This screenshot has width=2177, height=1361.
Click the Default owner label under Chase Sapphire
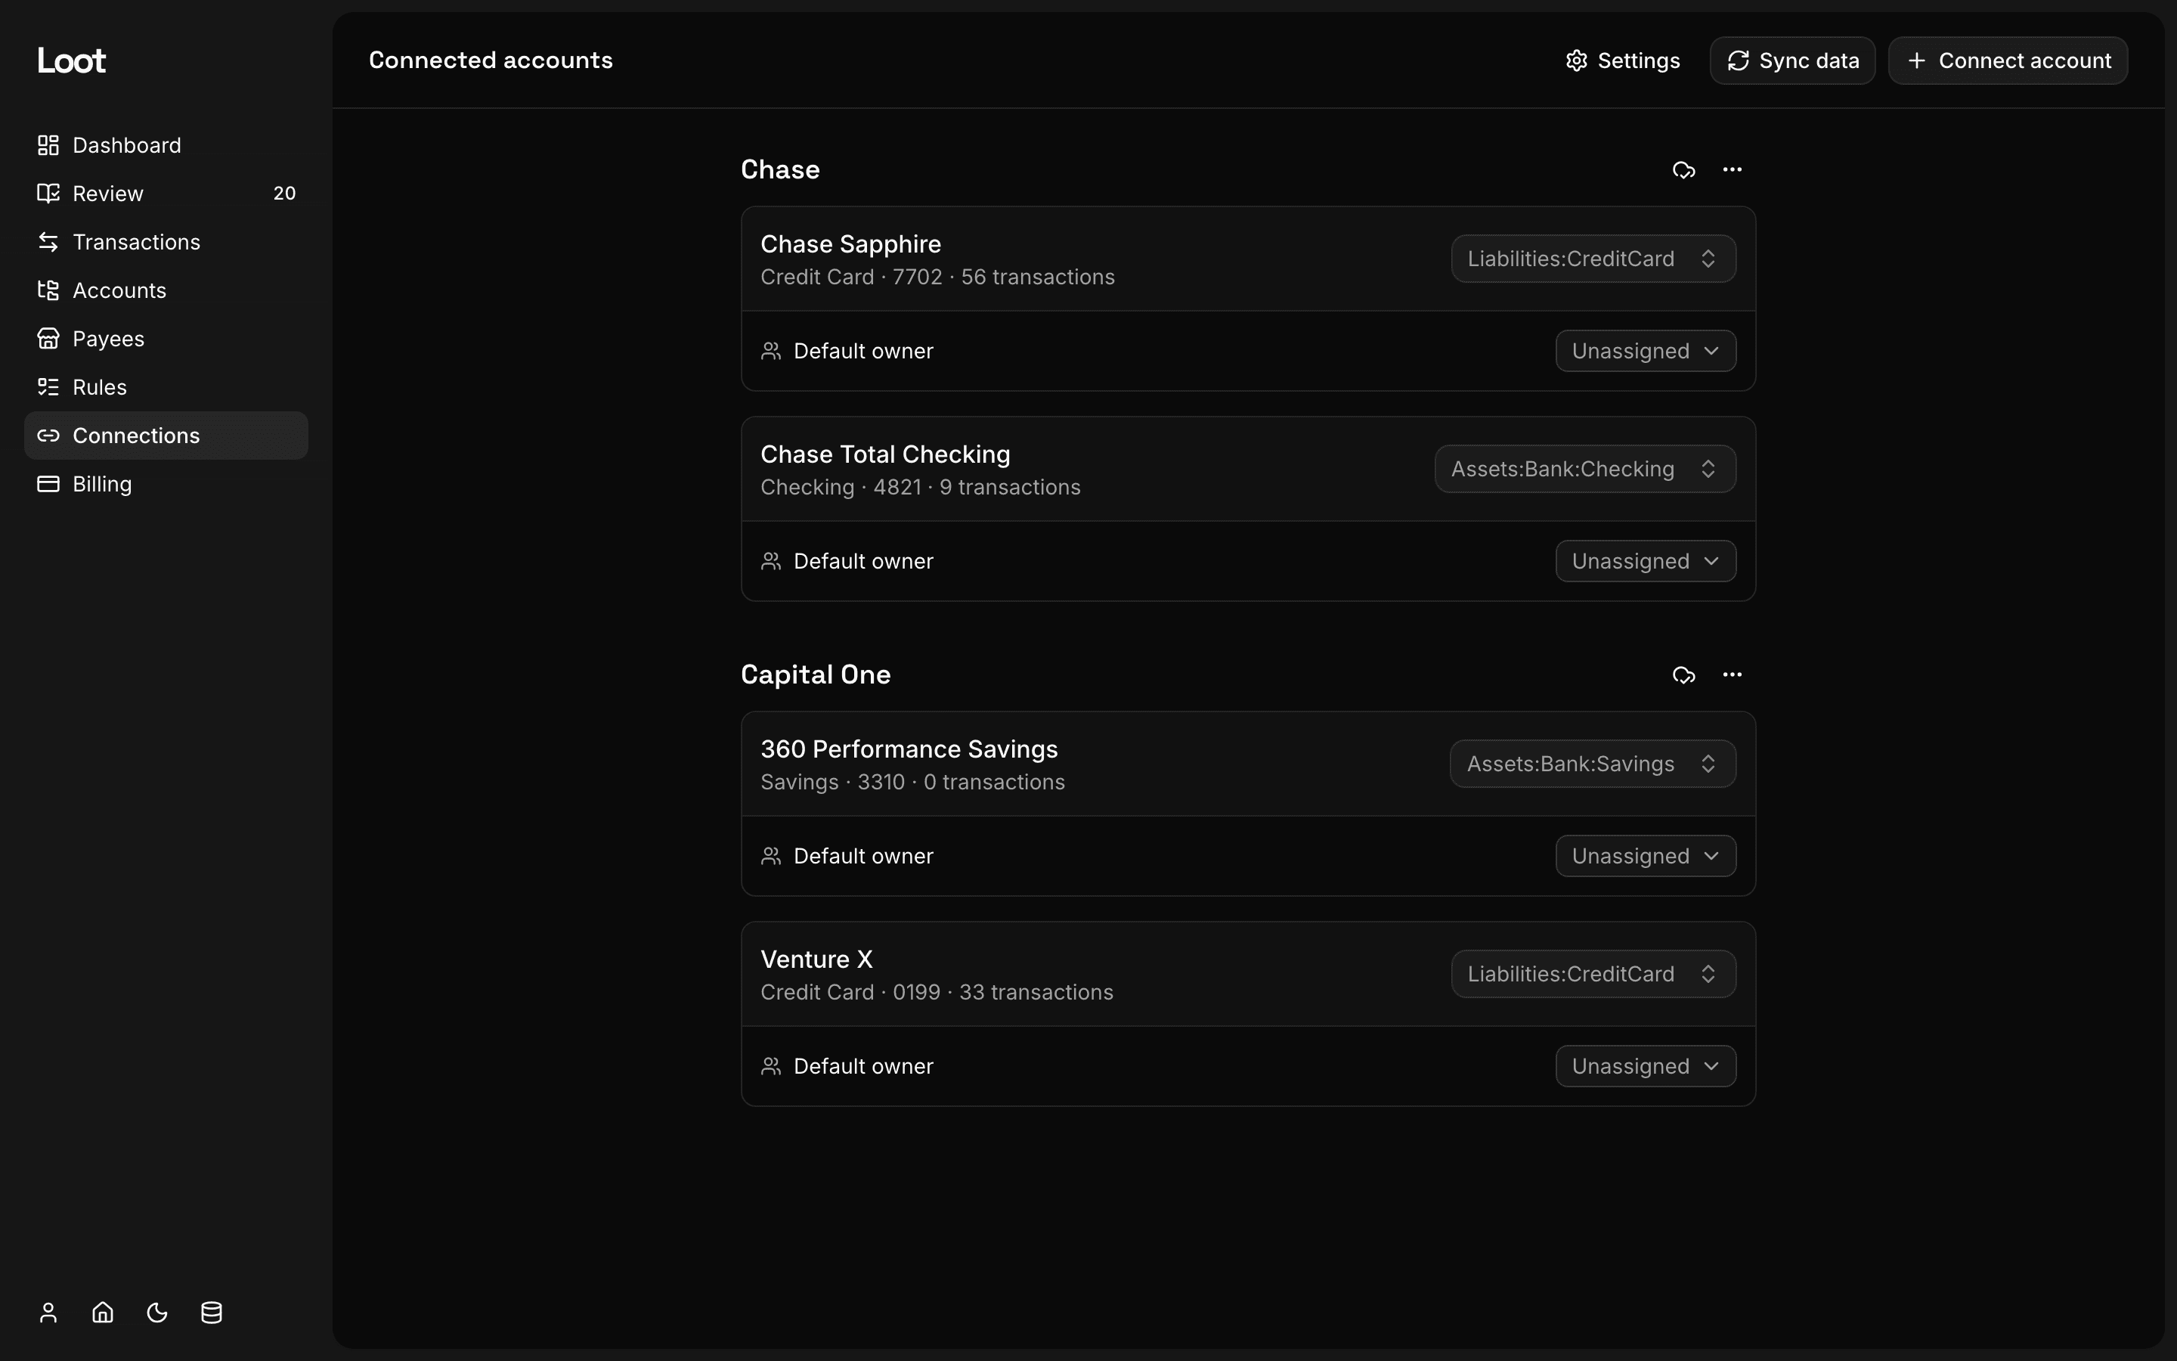(862, 351)
